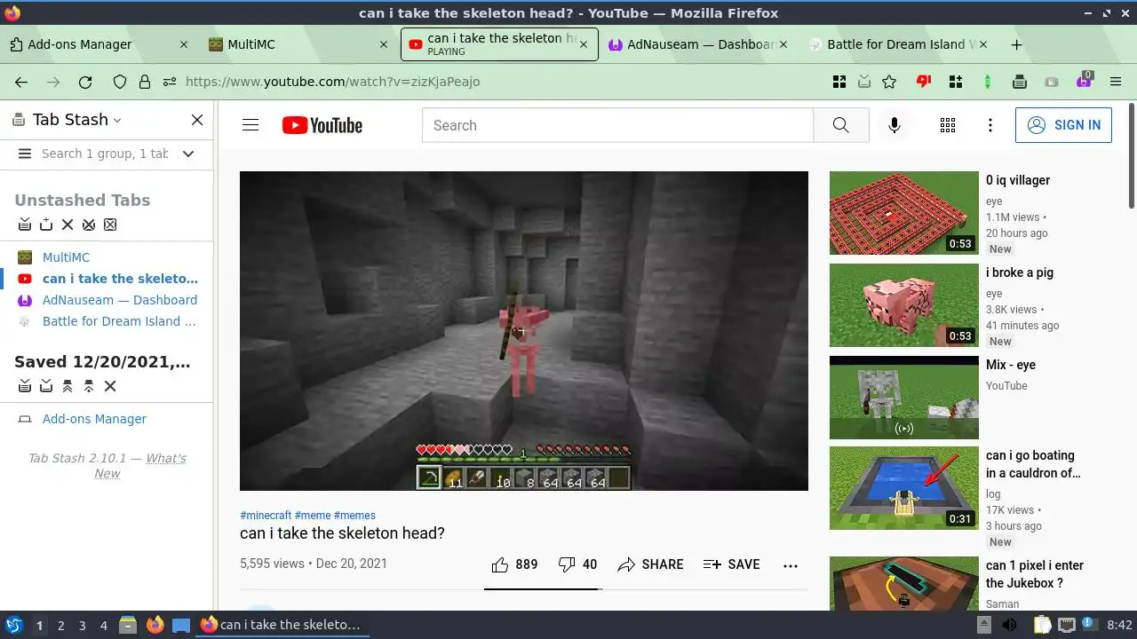Select MultiMC in Unstashed Tabs list

(x=66, y=257)
